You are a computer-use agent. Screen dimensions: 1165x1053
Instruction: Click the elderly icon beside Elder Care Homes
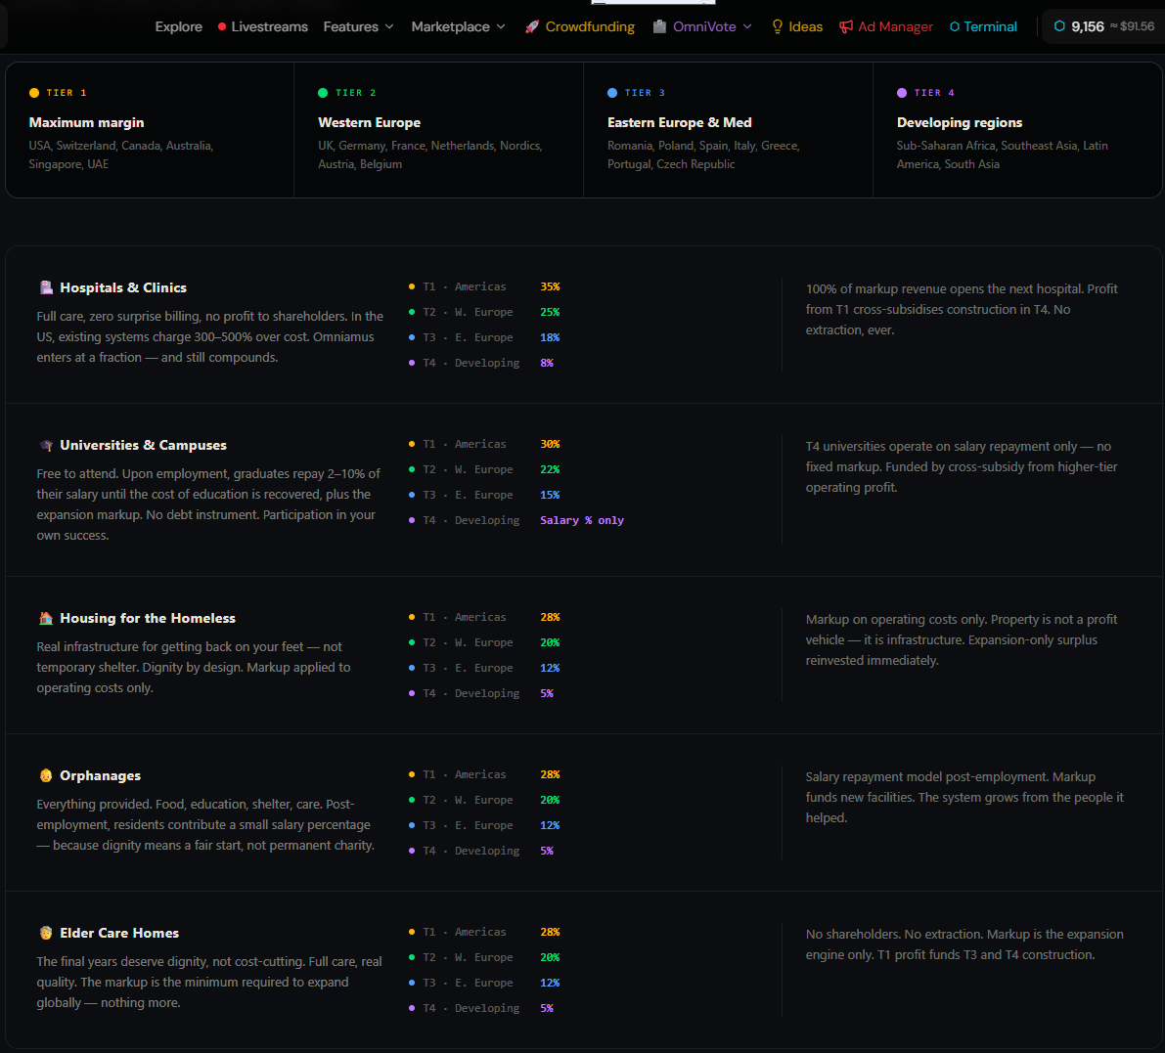(46, 932)
